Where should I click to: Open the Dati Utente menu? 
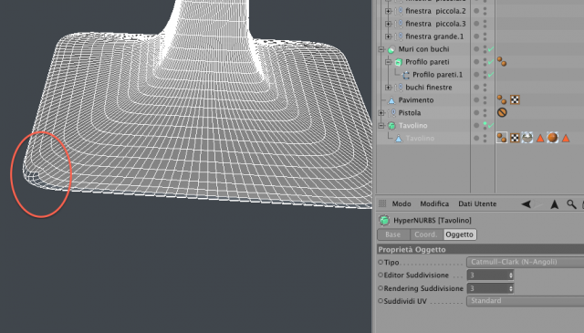[x=477, y=203]
